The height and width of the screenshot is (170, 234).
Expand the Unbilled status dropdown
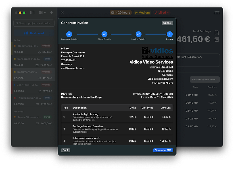point(162,12)
